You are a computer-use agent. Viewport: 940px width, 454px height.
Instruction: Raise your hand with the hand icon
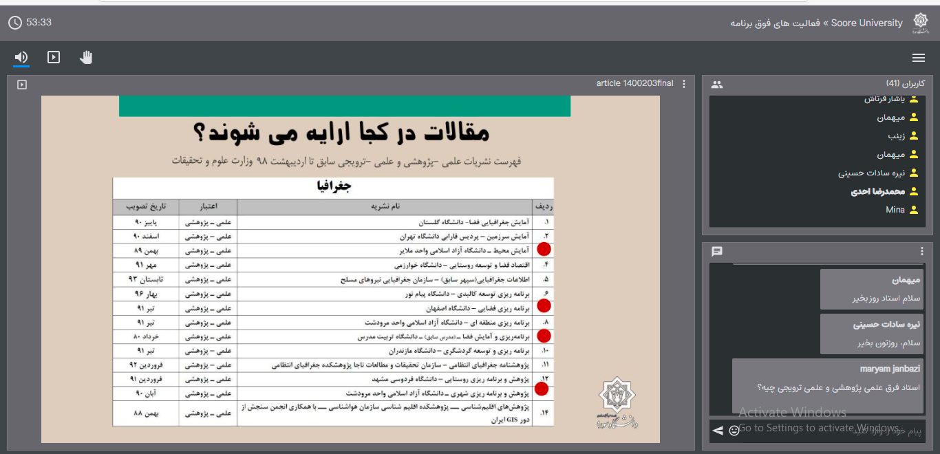[x=86, y=57]
